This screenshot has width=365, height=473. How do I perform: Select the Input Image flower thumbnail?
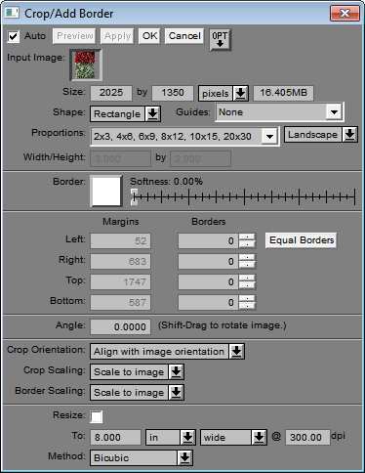[x=86, y=64]
